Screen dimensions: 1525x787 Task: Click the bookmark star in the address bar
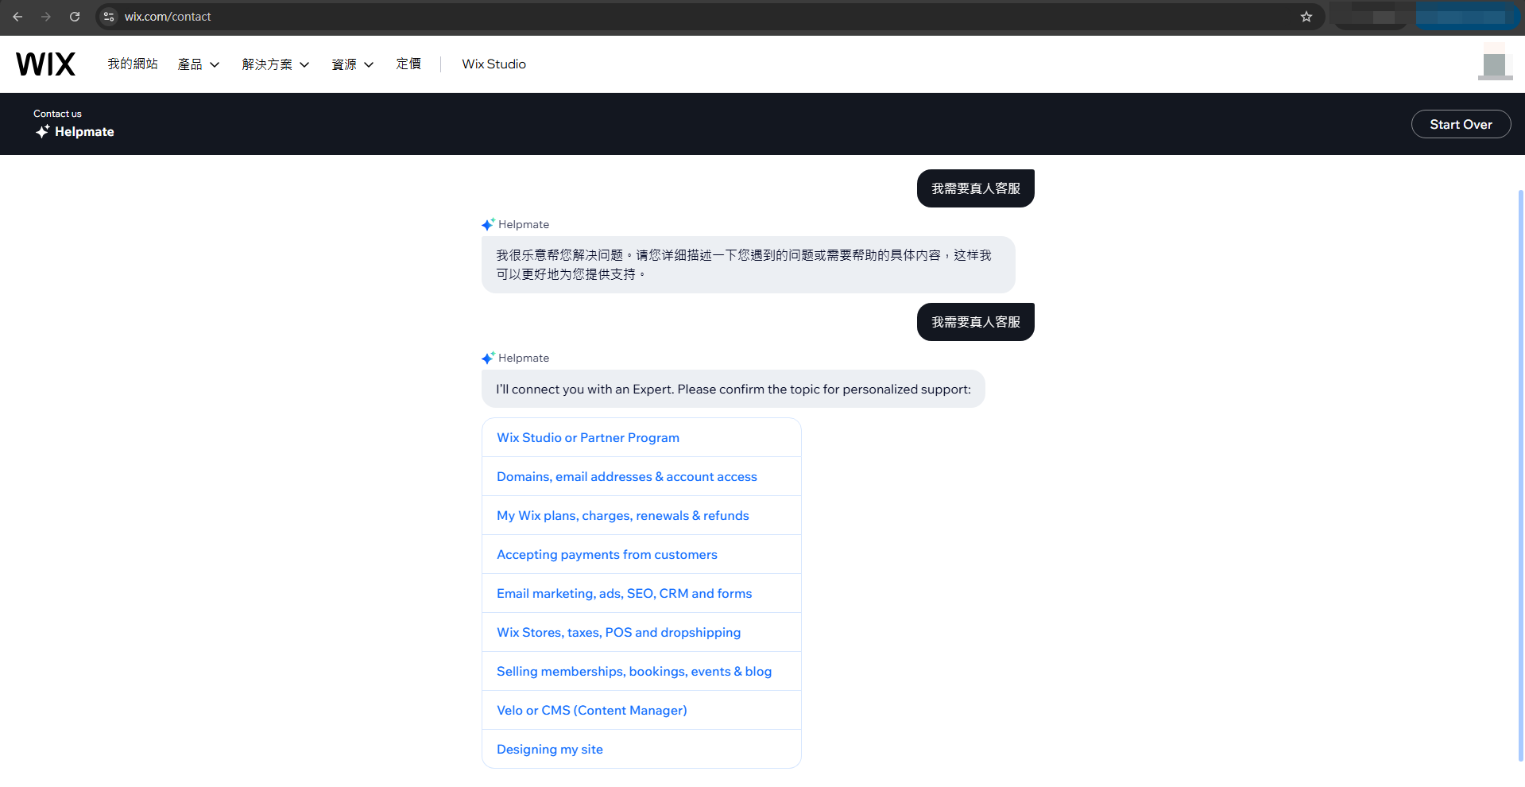[x=1306, y=16]
